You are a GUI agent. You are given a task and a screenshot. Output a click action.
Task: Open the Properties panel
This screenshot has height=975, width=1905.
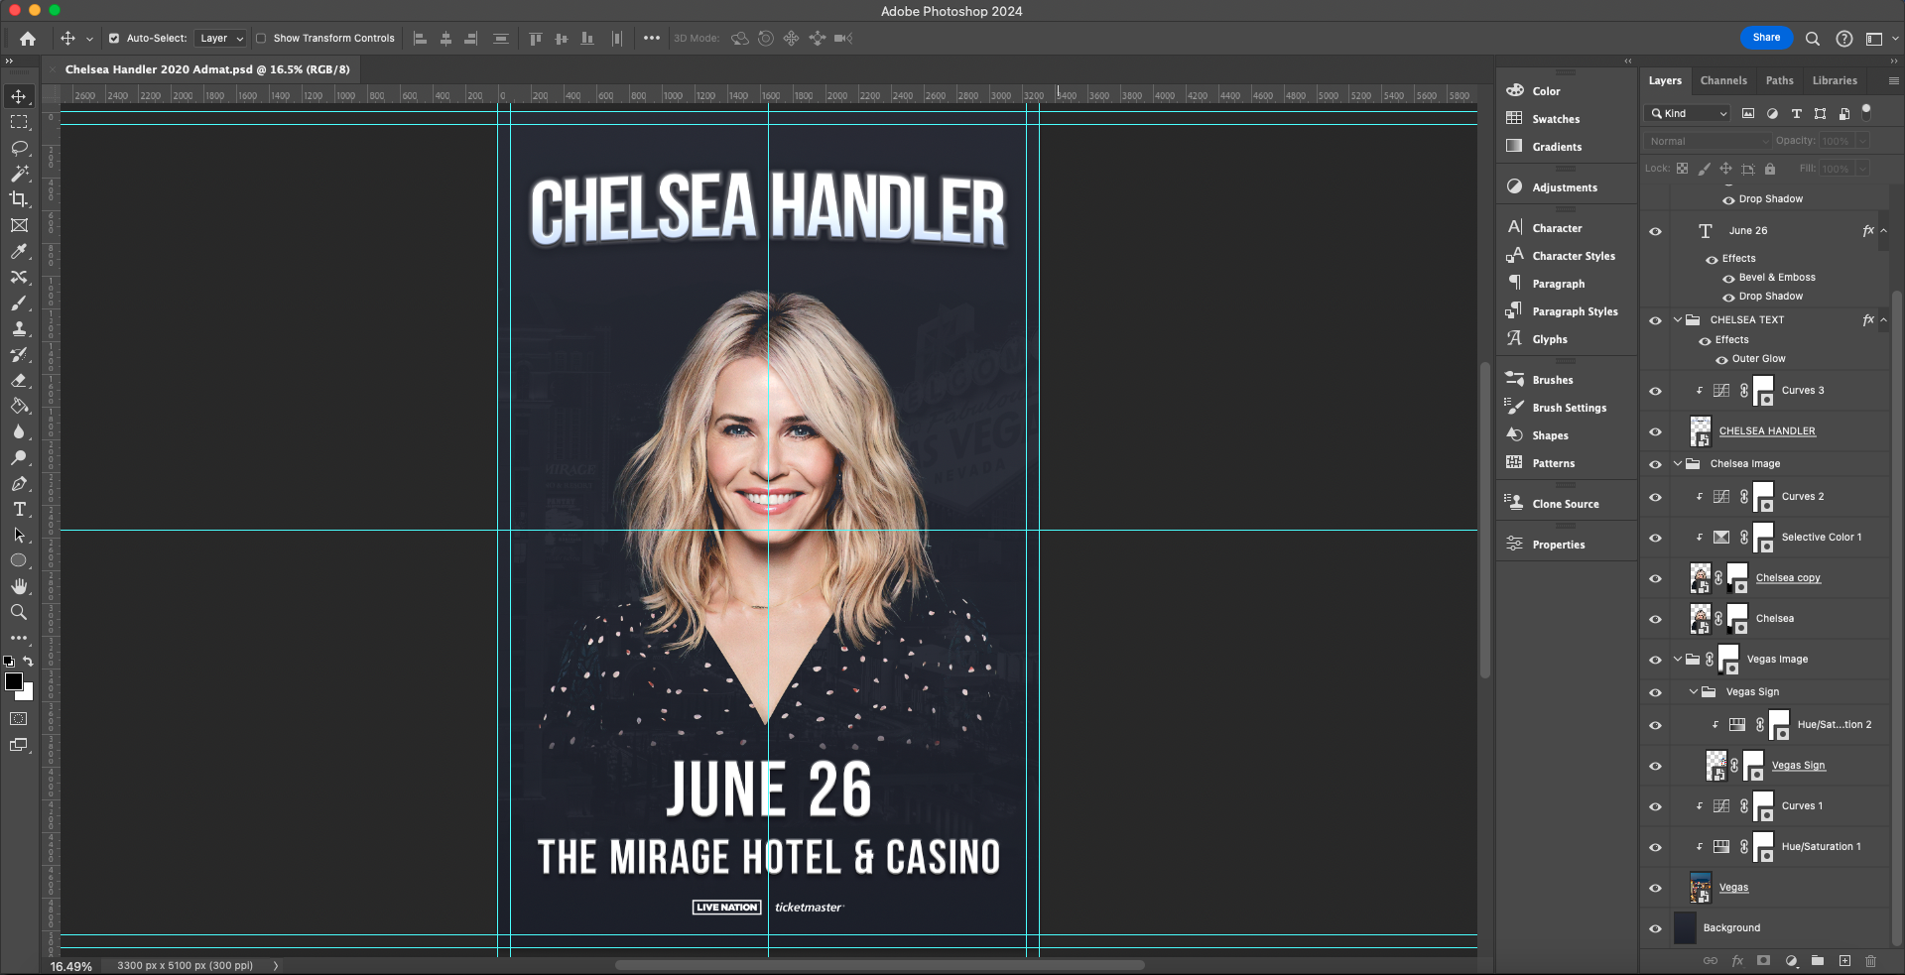1558,545
